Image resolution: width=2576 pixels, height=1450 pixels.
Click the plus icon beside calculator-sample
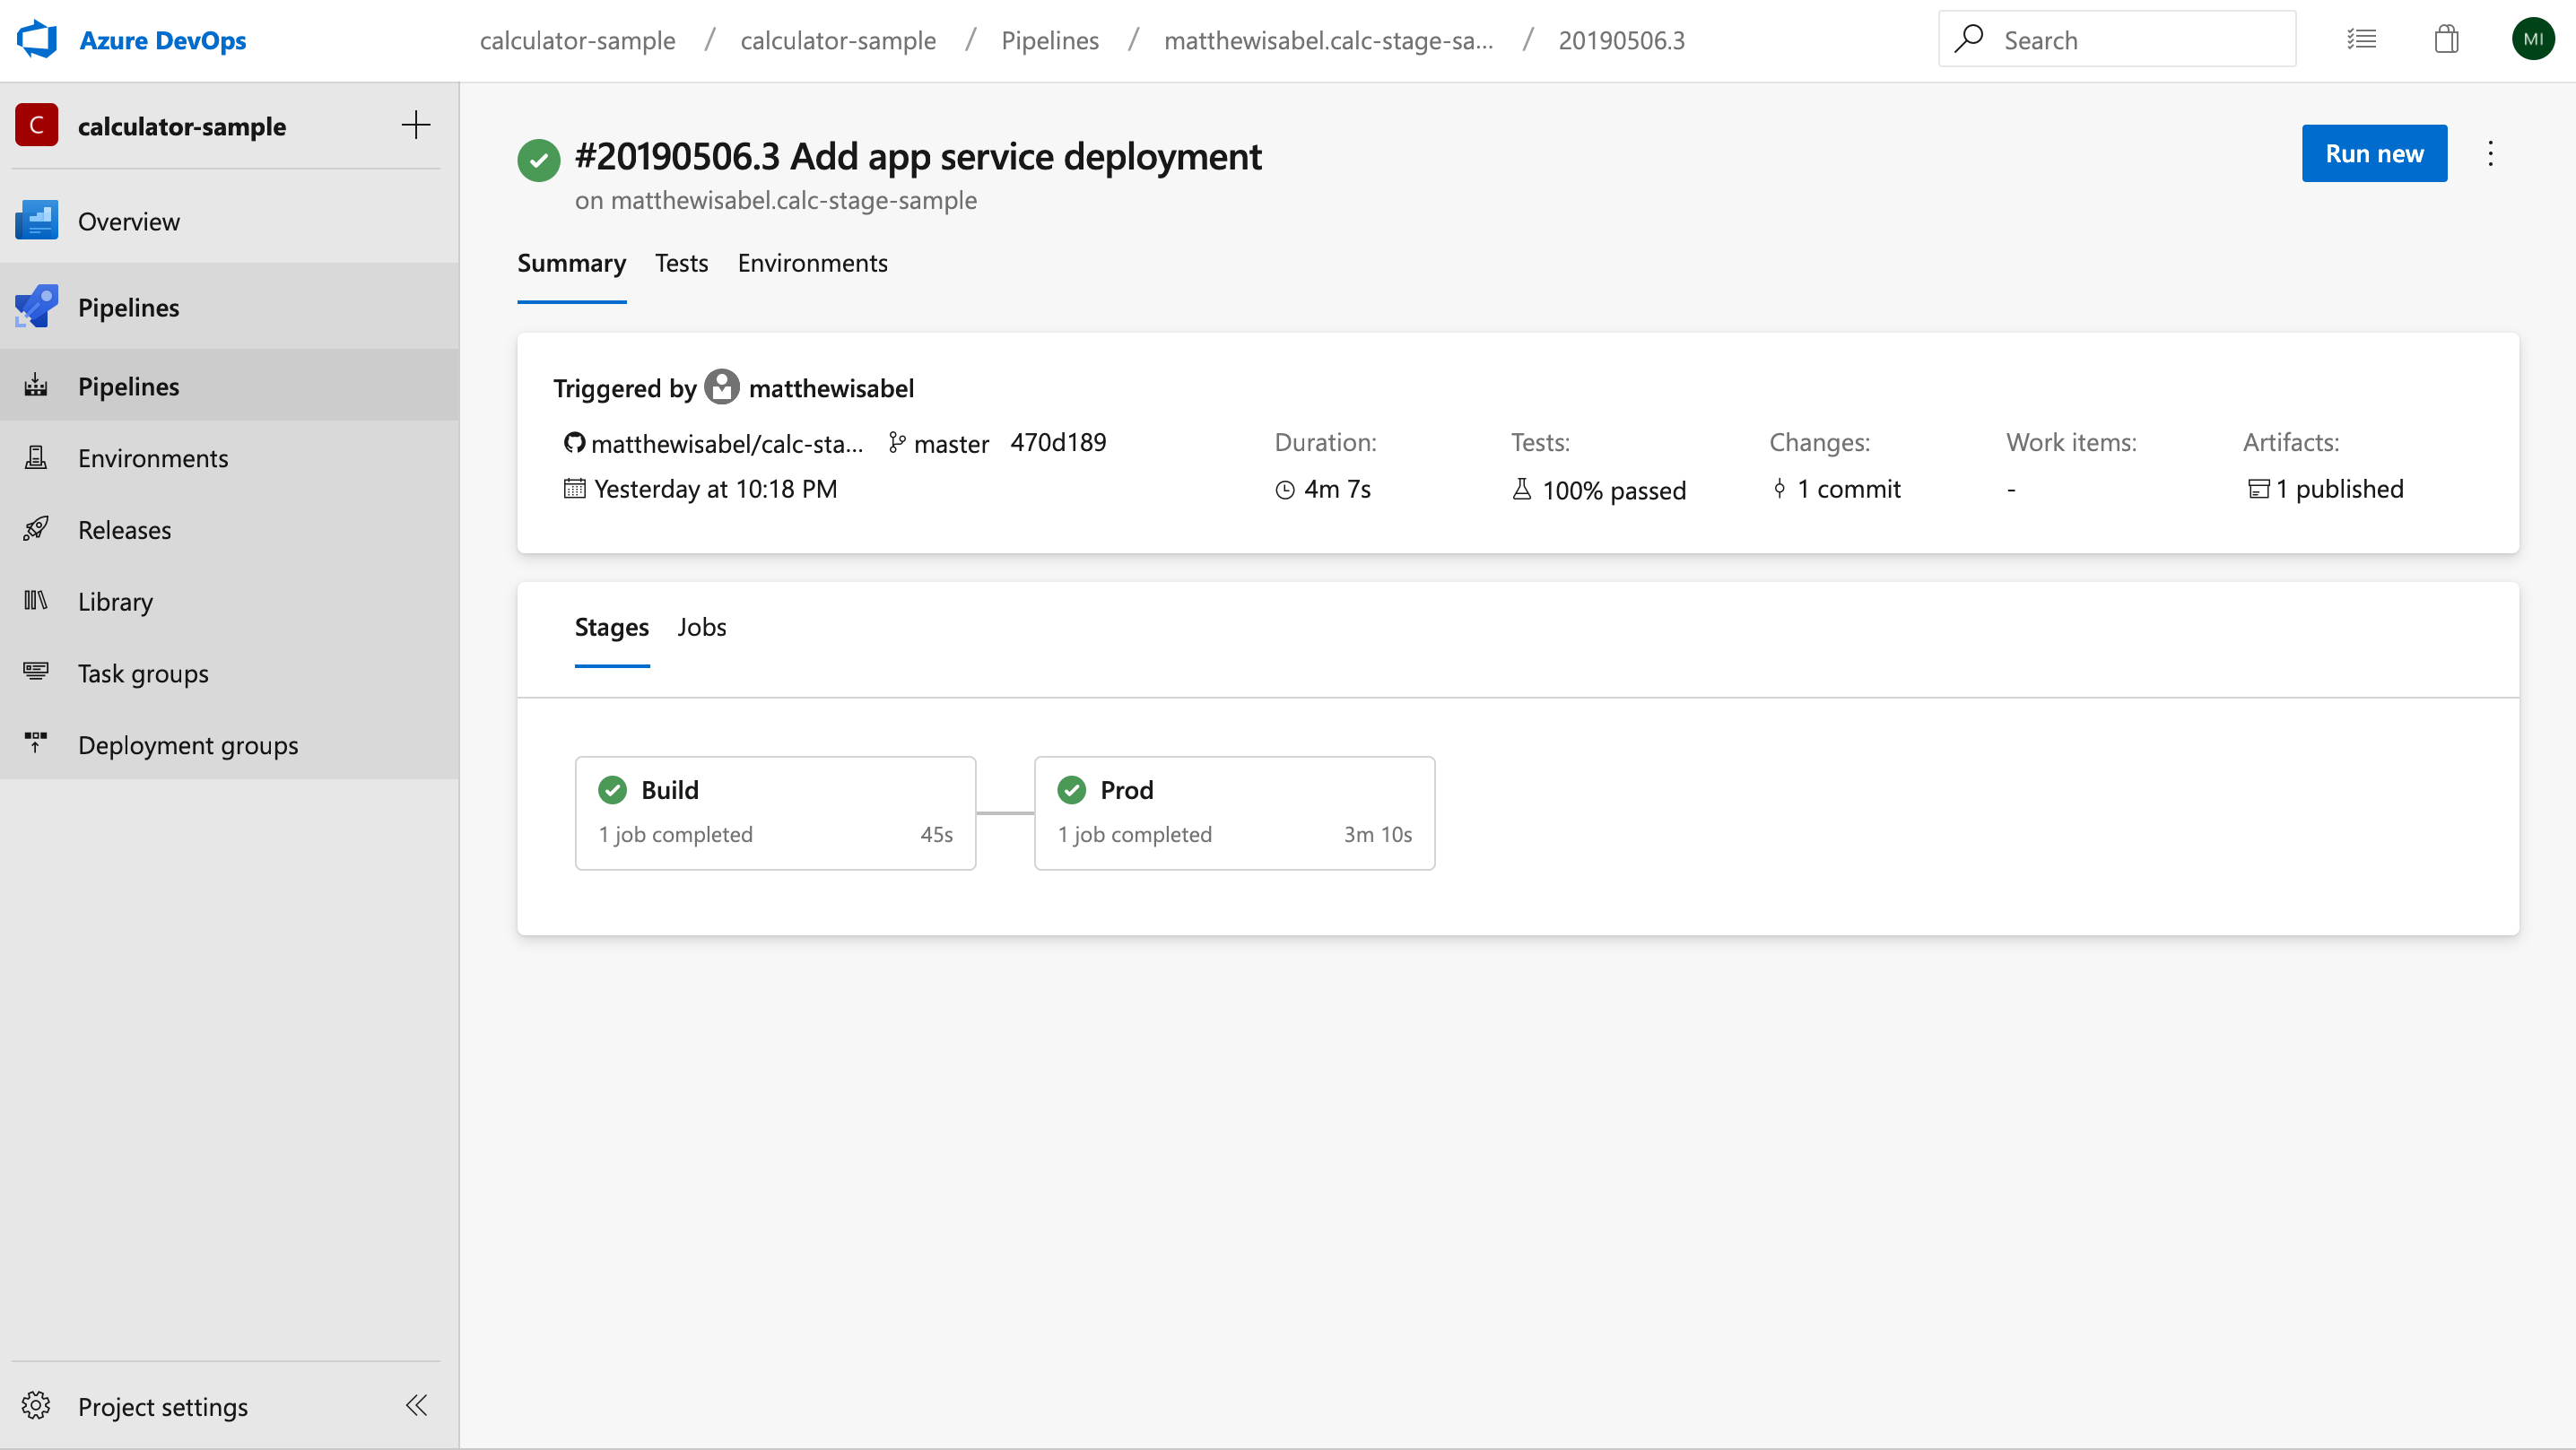pos(416,125)
